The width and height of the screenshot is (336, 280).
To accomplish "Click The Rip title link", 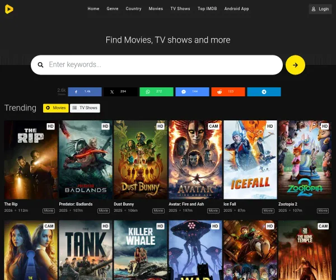I will [x=11, y=204].
